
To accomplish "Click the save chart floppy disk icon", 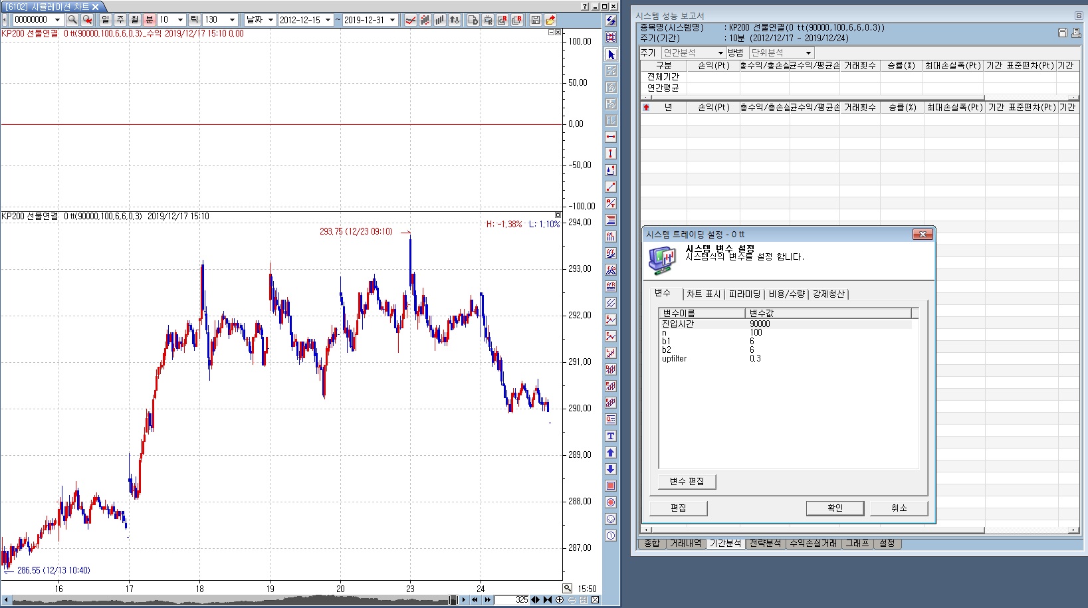I will coord(535,20).
